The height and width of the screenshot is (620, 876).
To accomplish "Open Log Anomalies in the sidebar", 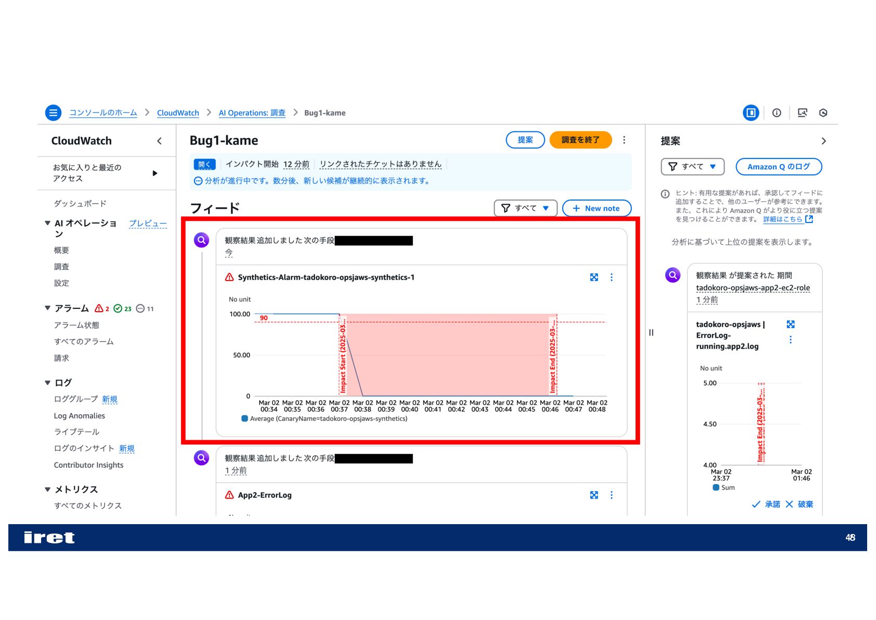I will click(79, 415).
